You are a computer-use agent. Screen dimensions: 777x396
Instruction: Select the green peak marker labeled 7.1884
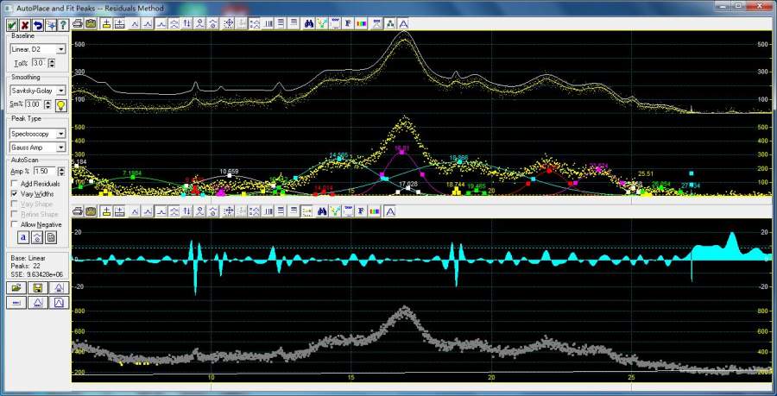coord(133,177)
